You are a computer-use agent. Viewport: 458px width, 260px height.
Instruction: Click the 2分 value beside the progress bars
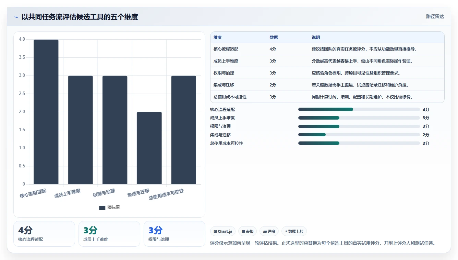tap(426, 135)
